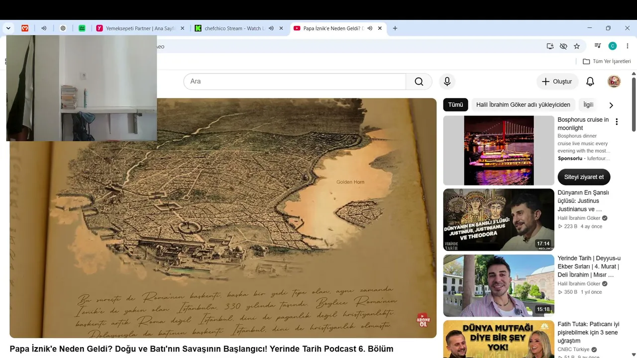Click the YouTube search field Ara
The image size is (637, 358).
295,82
